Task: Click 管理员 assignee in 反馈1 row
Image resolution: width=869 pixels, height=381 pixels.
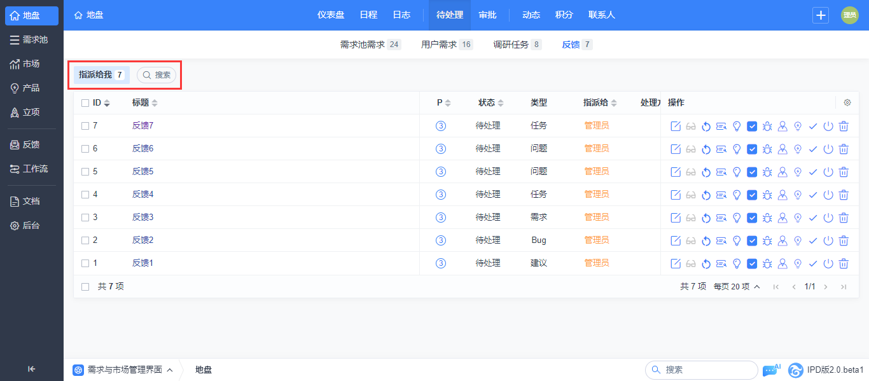Action: pyautogui.click(x=597, y=263)
